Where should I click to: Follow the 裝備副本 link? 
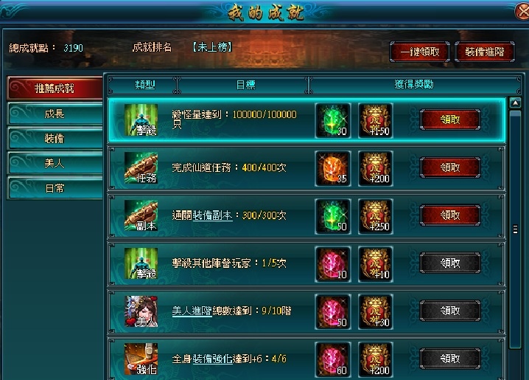[x=212, y=215]
